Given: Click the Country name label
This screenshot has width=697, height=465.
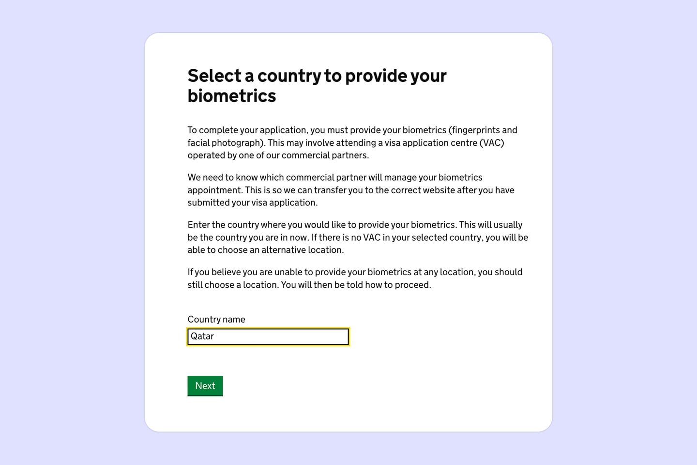Looking at the screenshot, I should 216,319.
